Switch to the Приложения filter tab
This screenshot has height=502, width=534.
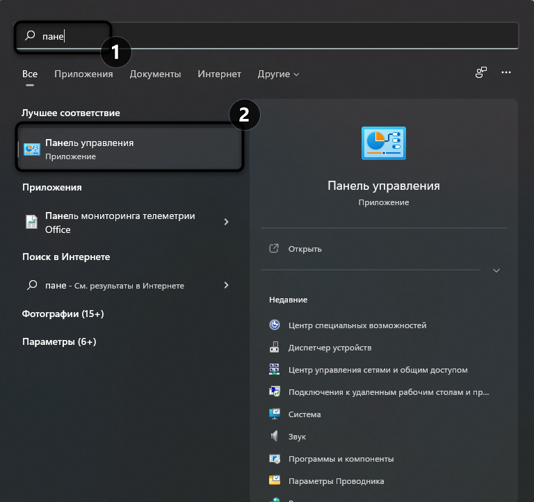pos(83,74)
